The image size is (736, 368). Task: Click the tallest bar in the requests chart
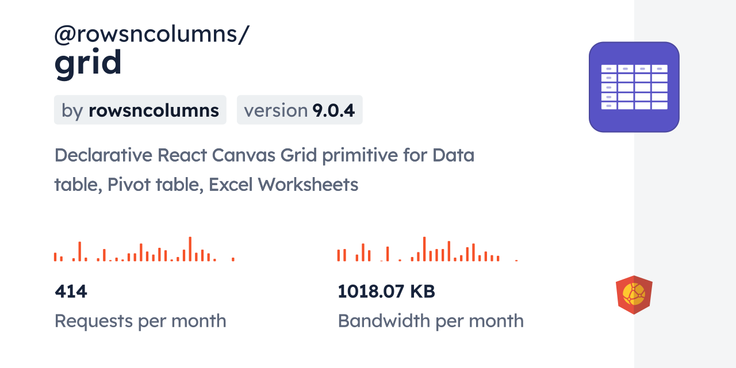190,249
